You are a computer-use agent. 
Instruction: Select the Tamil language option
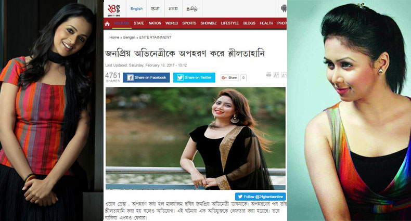[192, 9]
